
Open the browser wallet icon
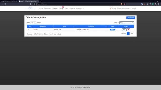click(158, 4)
